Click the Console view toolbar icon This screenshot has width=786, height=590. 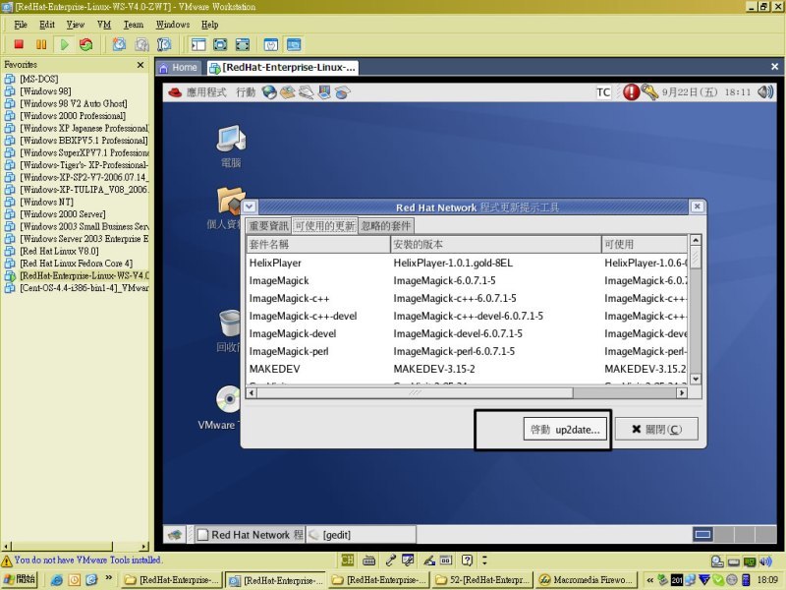[294, 44]
